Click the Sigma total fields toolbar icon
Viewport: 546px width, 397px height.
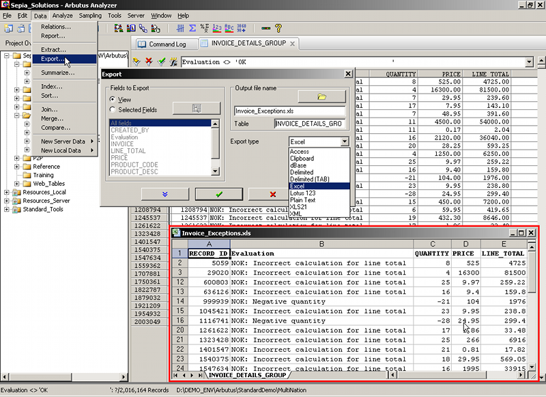[191, 28]
